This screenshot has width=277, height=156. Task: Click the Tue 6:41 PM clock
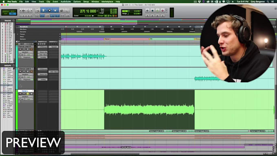coord(242,2)
